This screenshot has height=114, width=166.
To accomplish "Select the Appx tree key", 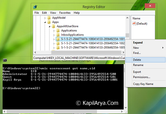I will [x=55, y=22].
